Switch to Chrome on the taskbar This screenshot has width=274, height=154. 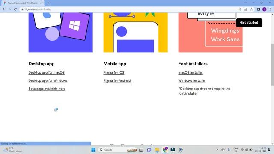165,150
